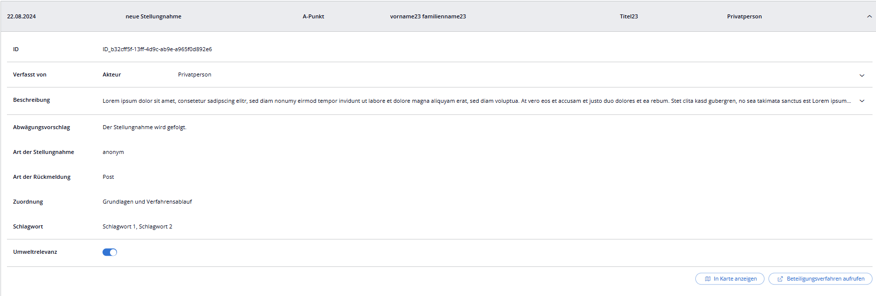Viewport: 876px width, 296px height.
Task: Open Beteiligungsverfahren aufrufen button label
Action: pyautogui.click(x=825, y=279)
